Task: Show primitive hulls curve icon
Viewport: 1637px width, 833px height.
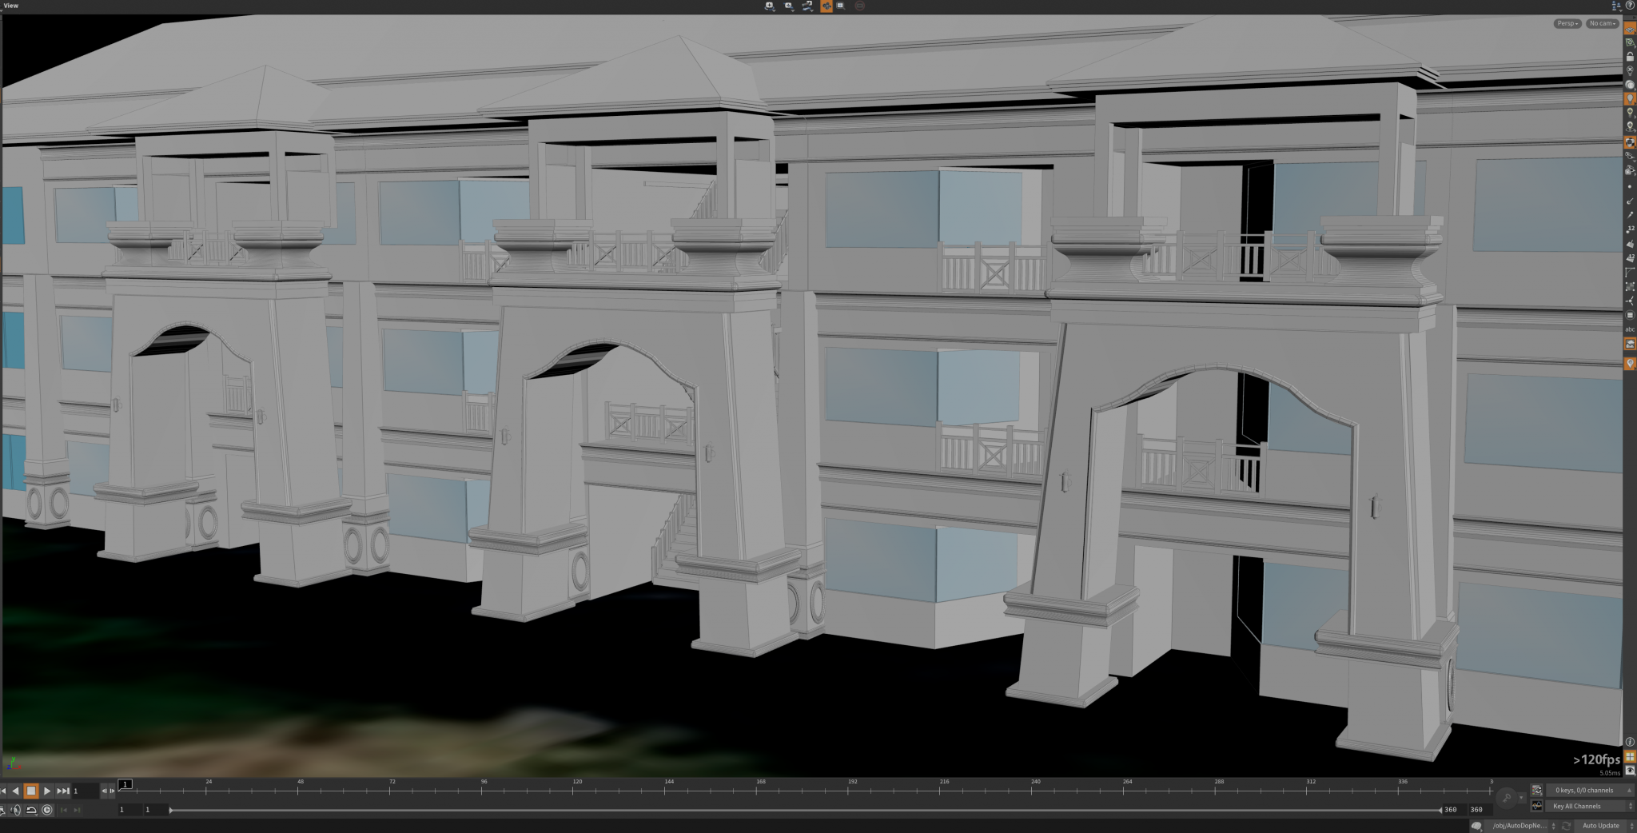Action: (x=1630, y=273)
